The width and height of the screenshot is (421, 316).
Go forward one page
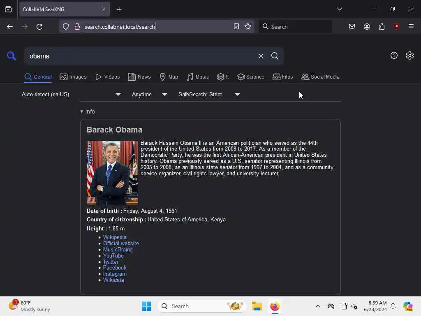tap(25, 27)
